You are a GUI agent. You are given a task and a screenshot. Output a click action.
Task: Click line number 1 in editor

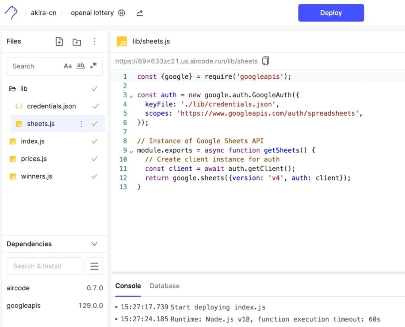125,77
